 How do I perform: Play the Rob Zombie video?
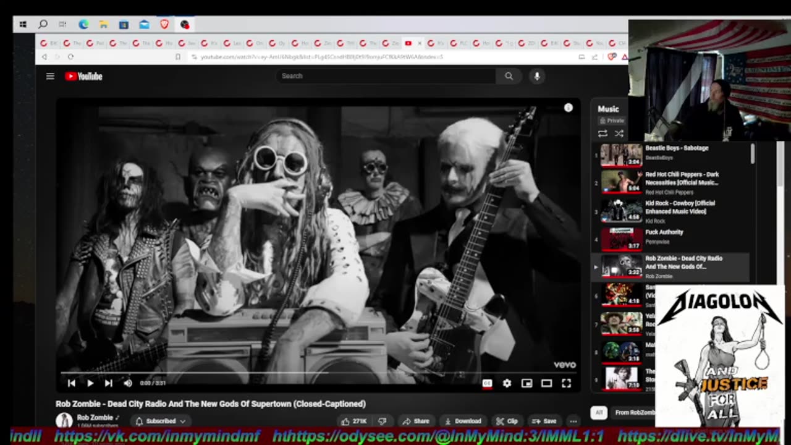90,383
